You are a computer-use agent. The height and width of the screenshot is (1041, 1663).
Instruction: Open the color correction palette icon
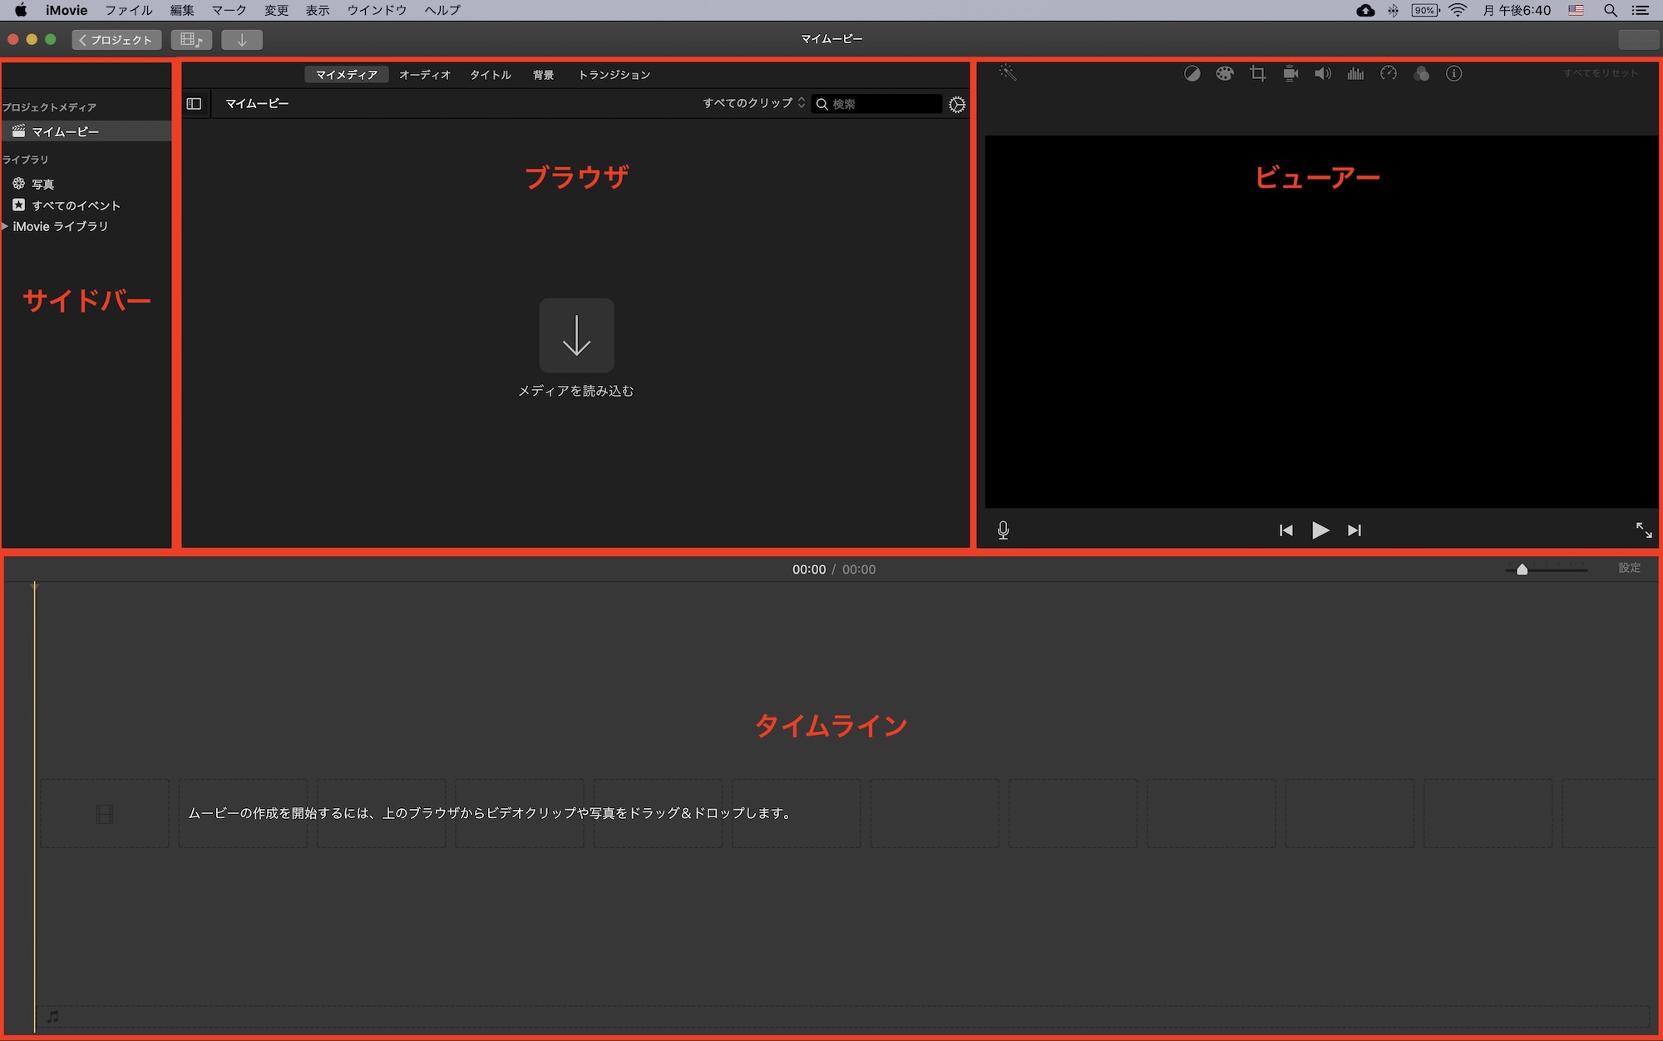[x=1225, y=74]
